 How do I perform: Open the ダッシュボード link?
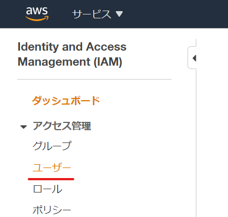(x=66, y=101)
